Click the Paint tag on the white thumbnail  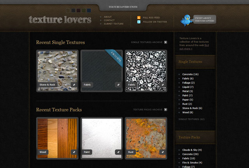(87, 152)
